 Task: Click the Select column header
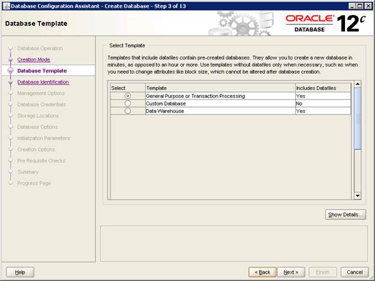[127, 88]
